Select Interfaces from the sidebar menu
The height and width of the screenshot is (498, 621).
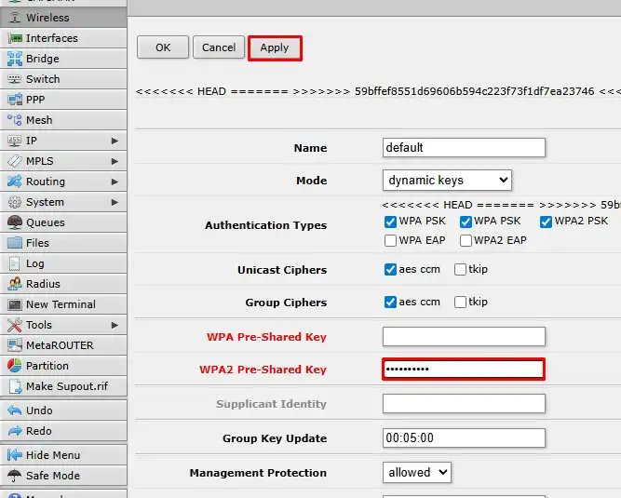tap(51, 38)
